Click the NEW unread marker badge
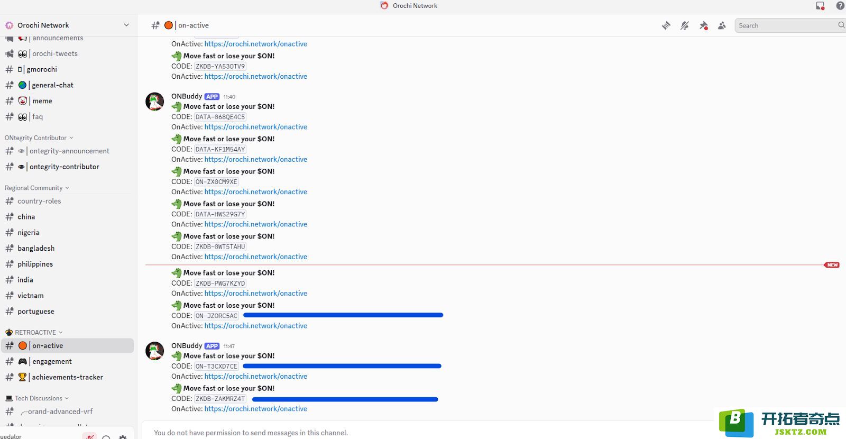The image size is (846, 439). (x=832, y=265)
